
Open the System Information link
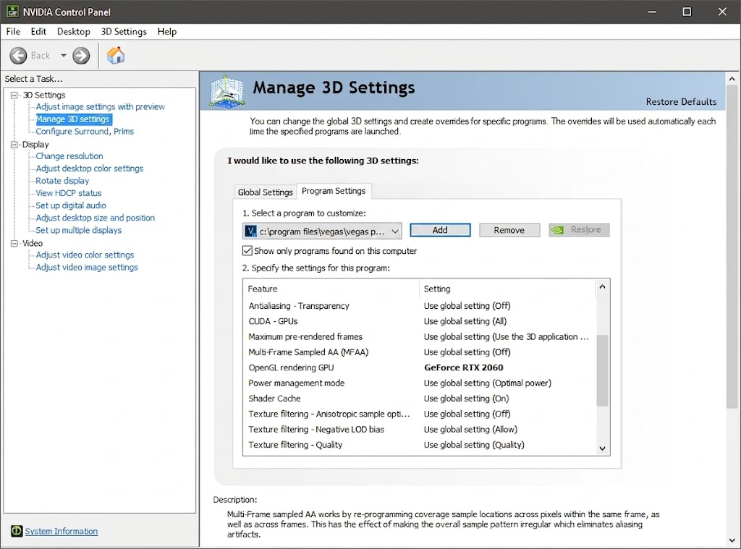pyautogui.click(x=62, y=531)
